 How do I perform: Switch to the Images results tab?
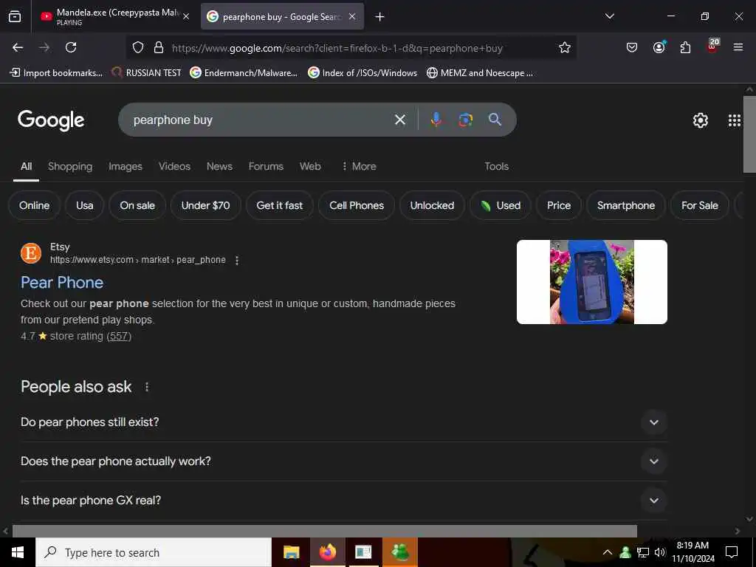pyautogui.click(x=126, y=166)
